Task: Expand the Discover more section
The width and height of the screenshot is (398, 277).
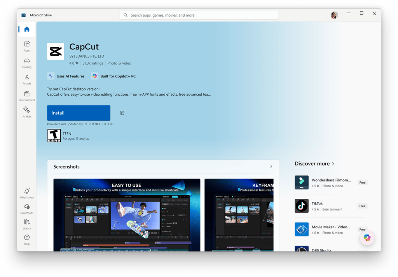Action: point(333,164)
